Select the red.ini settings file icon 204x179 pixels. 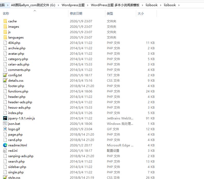(x=5, y=151)
